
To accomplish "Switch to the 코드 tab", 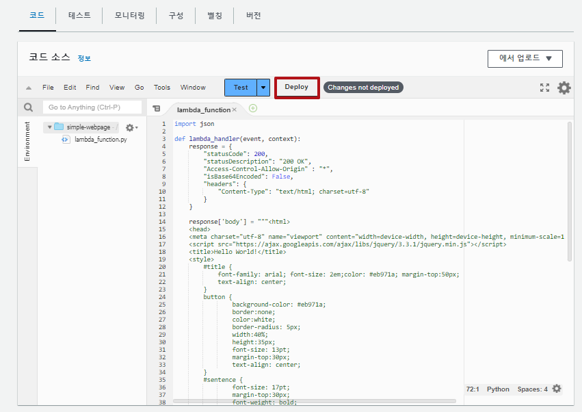I will pos(37,15).
